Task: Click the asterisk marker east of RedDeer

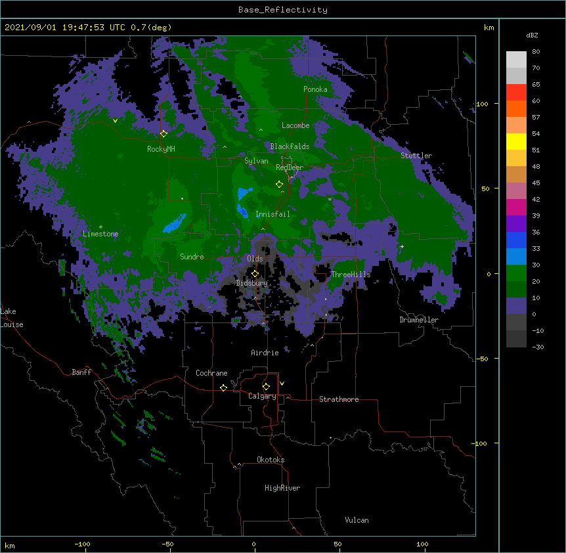Action: [x=330, y=199]
